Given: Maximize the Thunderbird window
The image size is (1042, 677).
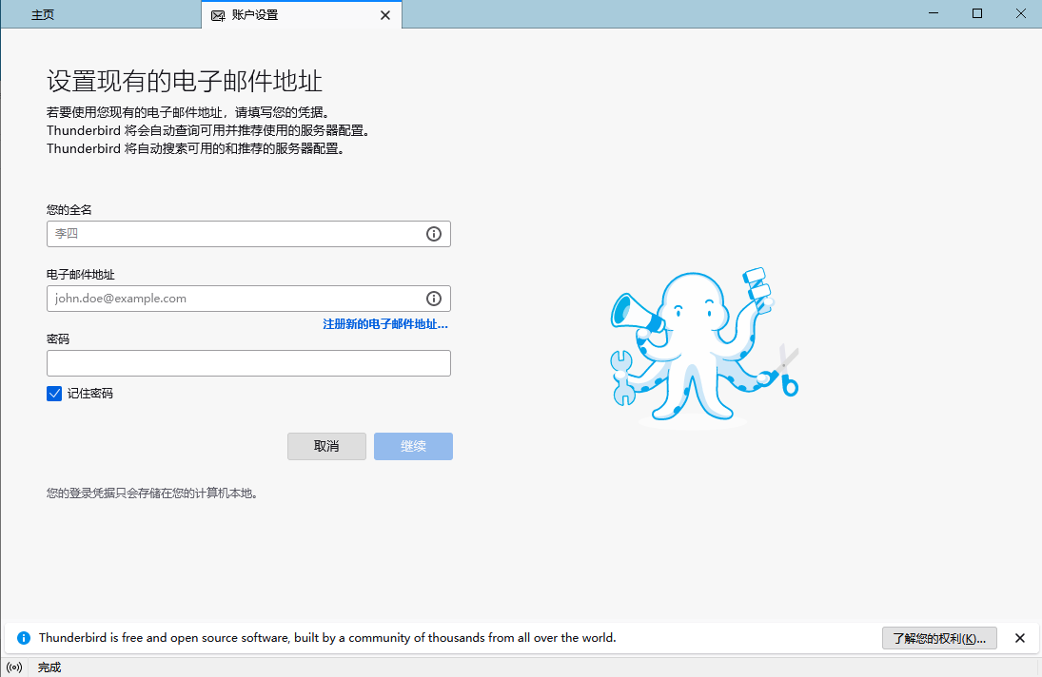Looking at the screenshot, I should tap(977, 13).
